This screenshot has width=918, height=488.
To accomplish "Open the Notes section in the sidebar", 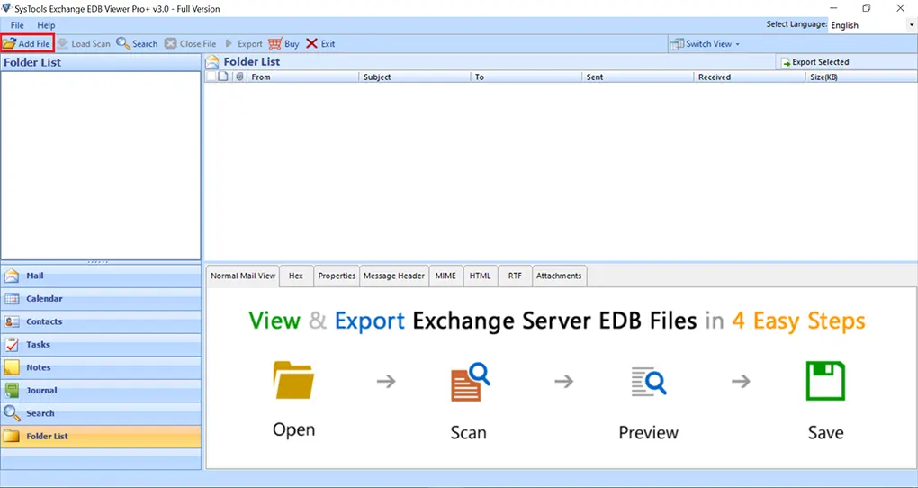I will 101,367.
